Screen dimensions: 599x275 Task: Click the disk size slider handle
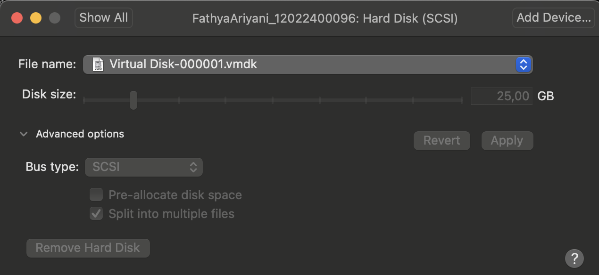tap(133, 100)
